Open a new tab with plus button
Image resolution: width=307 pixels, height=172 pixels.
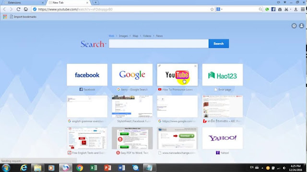click(x=95, y=2)
